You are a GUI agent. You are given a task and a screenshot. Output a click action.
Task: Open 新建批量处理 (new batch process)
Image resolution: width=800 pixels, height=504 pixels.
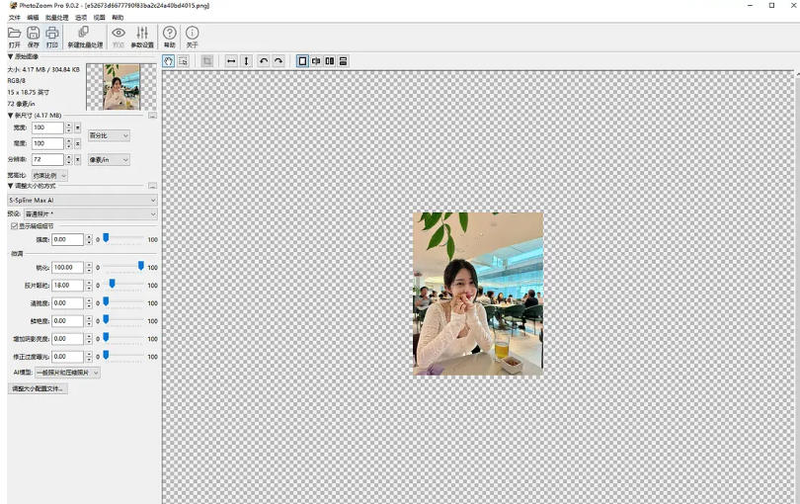[84, 35]
